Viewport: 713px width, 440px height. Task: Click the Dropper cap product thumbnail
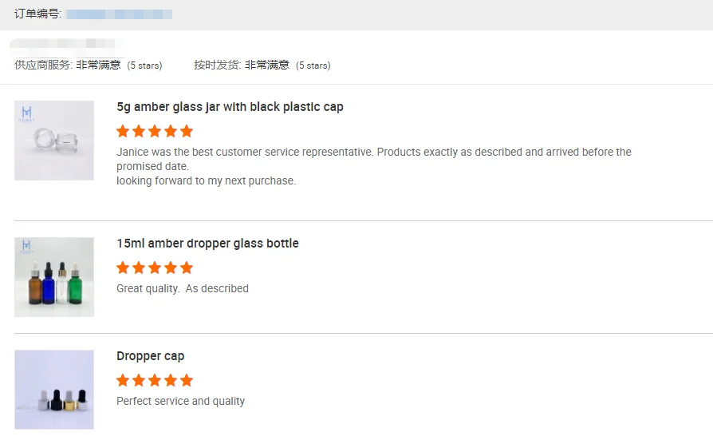(x=54, y=390)
